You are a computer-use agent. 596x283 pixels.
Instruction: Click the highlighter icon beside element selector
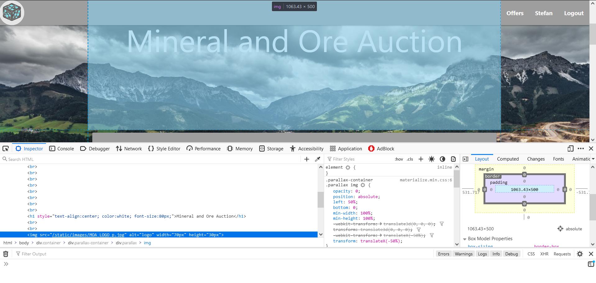(x=348, y=167)
